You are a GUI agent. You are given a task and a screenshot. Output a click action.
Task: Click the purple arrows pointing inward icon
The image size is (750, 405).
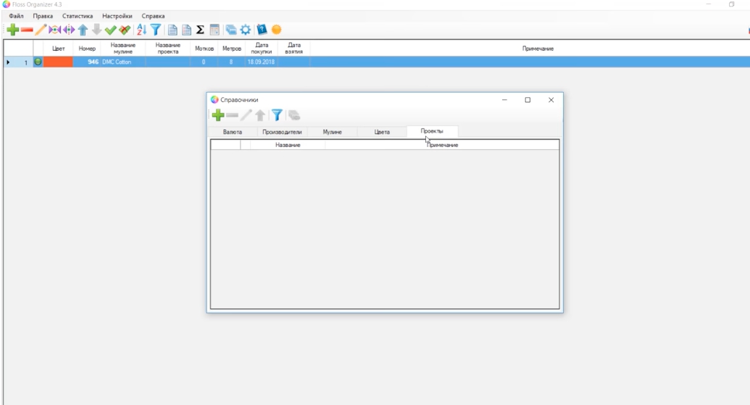(x=54, y=30)
